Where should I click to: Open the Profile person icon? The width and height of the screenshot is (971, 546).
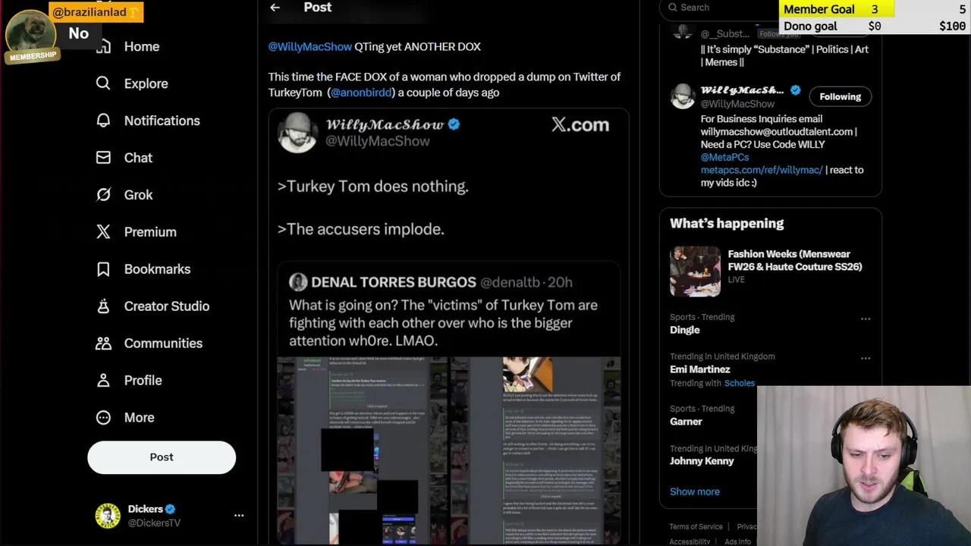pos(103,381)
